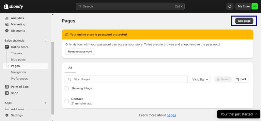Toggle the select-all pages checkbox
The width and height of the screenshot is (261, 121).
pos(67,88)
